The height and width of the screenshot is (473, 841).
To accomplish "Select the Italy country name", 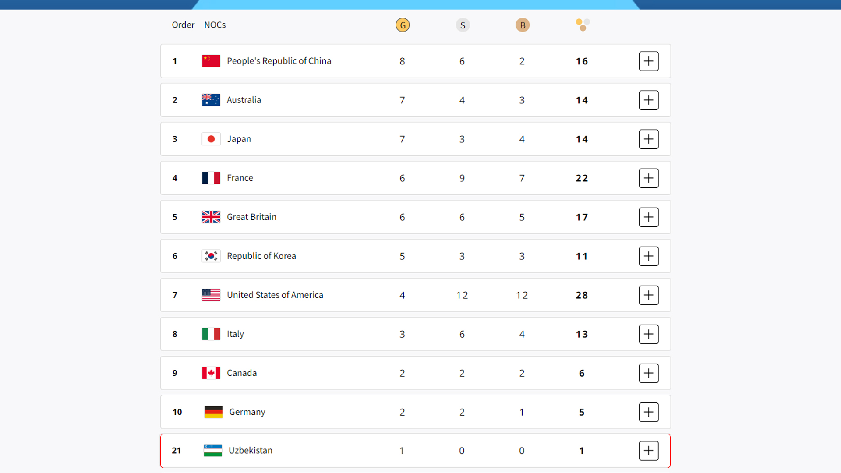I will [x=235, y=334].
